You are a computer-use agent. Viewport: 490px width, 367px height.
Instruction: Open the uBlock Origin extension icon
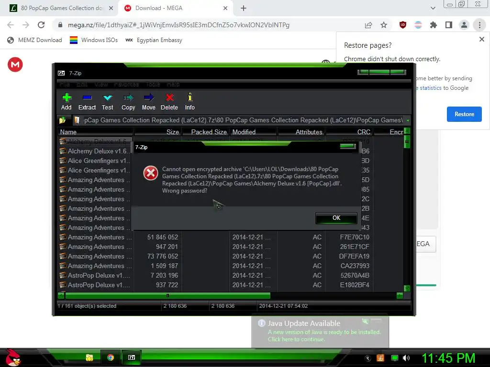(x=403, y=25)
